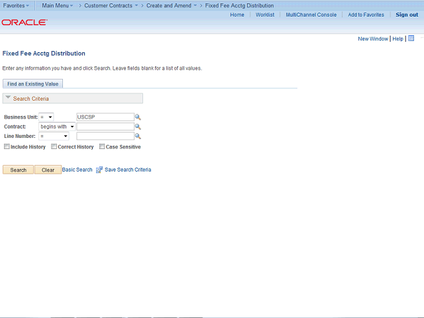
Task: Open New Window link
Action: (x=373, y=38)
